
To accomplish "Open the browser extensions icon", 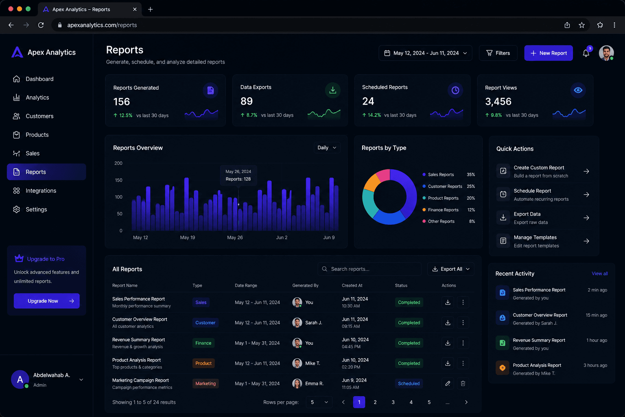I will pos(600,25).
